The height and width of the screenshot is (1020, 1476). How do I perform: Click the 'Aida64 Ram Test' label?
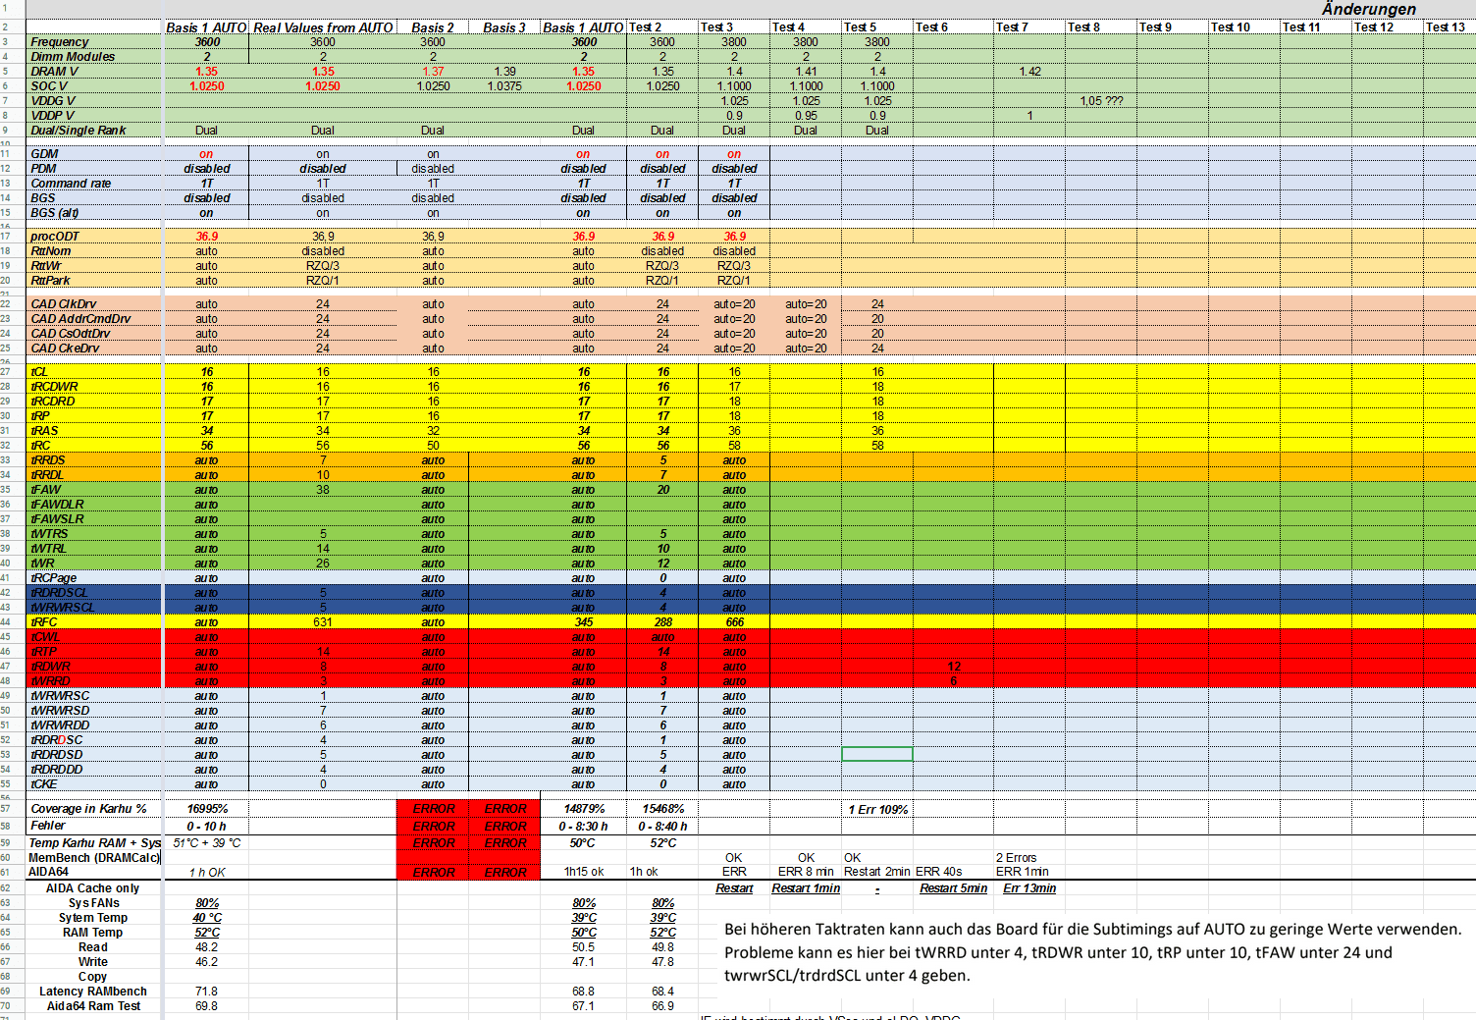coord(93,1006)
